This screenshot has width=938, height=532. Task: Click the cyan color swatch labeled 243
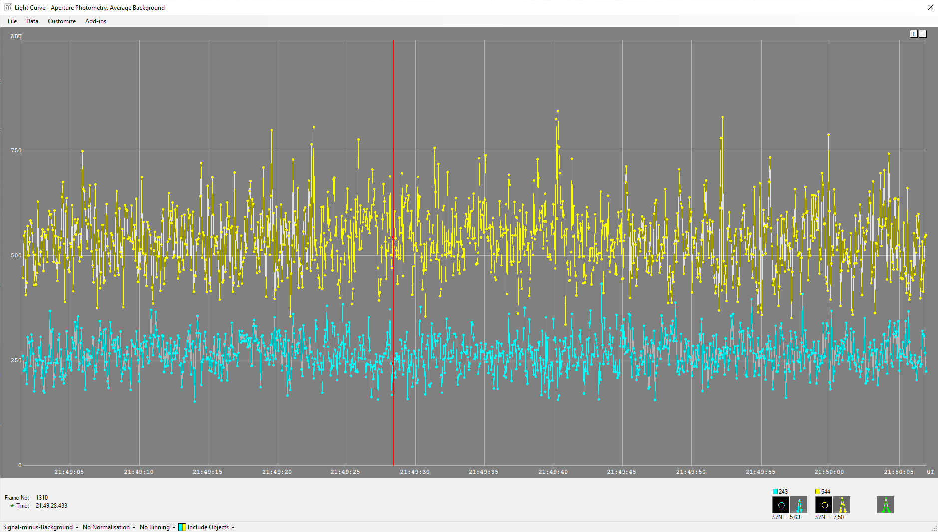pos(775,492)
